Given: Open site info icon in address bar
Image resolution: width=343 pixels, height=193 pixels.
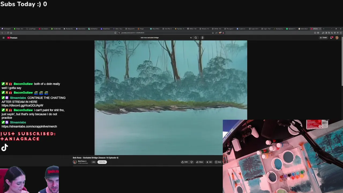Looking at the screenshot, I should [119, 33].
